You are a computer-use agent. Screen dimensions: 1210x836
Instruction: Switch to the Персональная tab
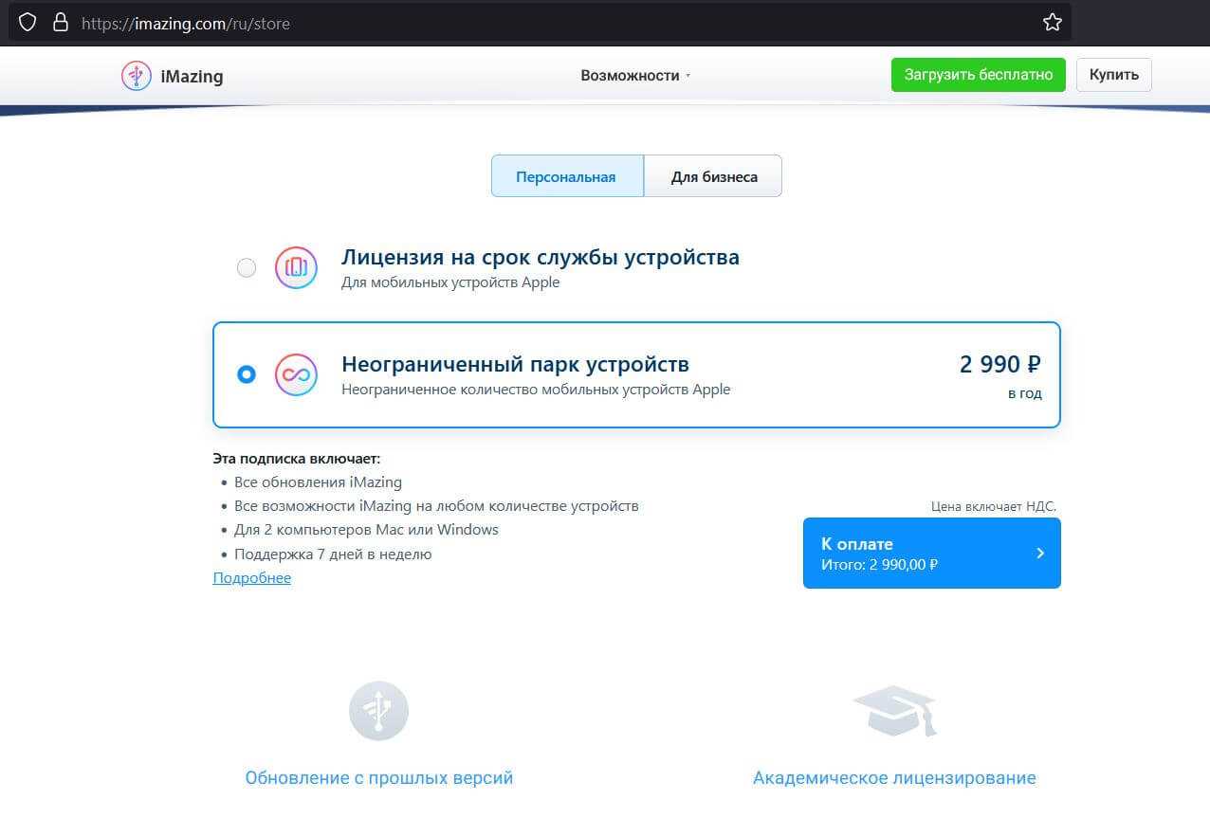pos(566,176)
